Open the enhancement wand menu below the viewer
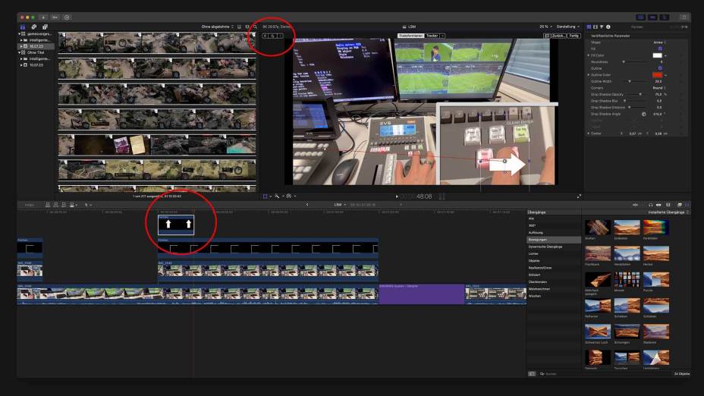Image resolution: width=704 pixels, height=396 pixels. (x=278, y=196)
